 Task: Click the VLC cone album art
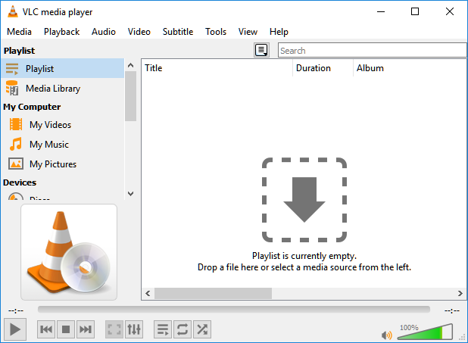(69, 252)
